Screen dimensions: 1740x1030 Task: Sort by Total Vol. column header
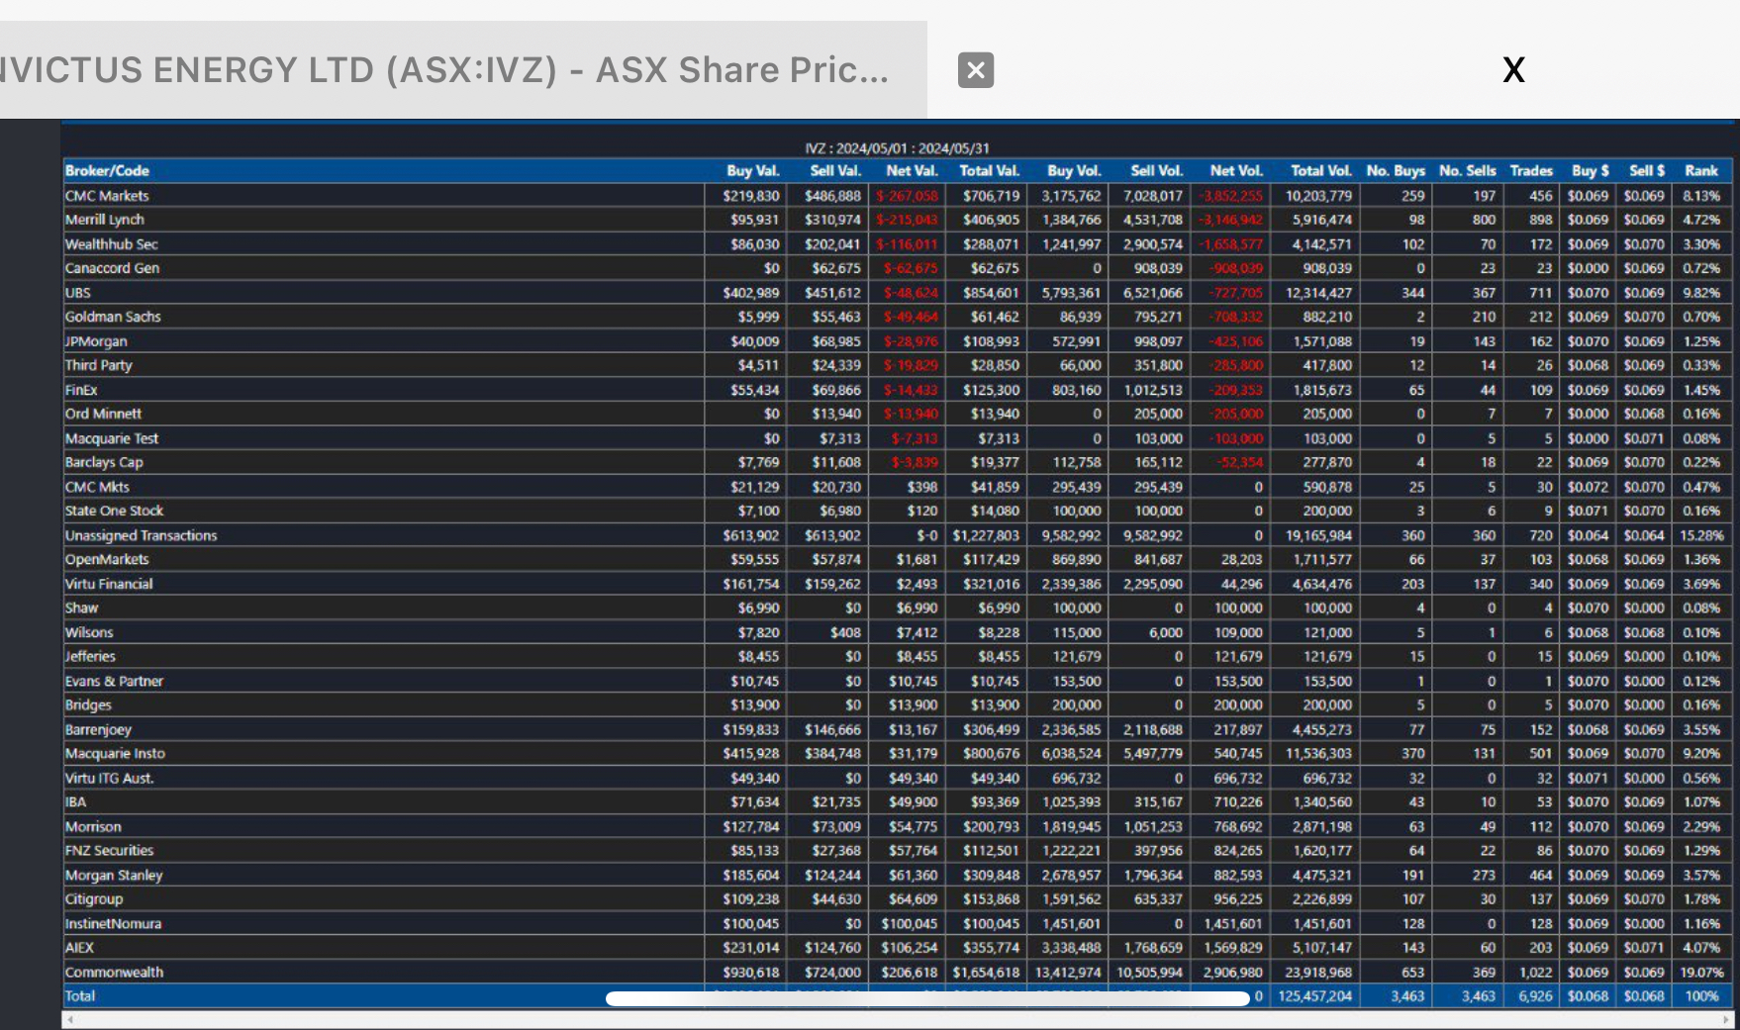point(1320,171)
